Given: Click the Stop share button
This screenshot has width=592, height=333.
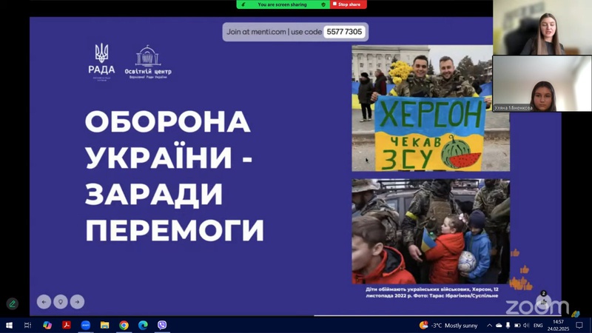Looking at the screenshot, I should click(x=348, y=4).
